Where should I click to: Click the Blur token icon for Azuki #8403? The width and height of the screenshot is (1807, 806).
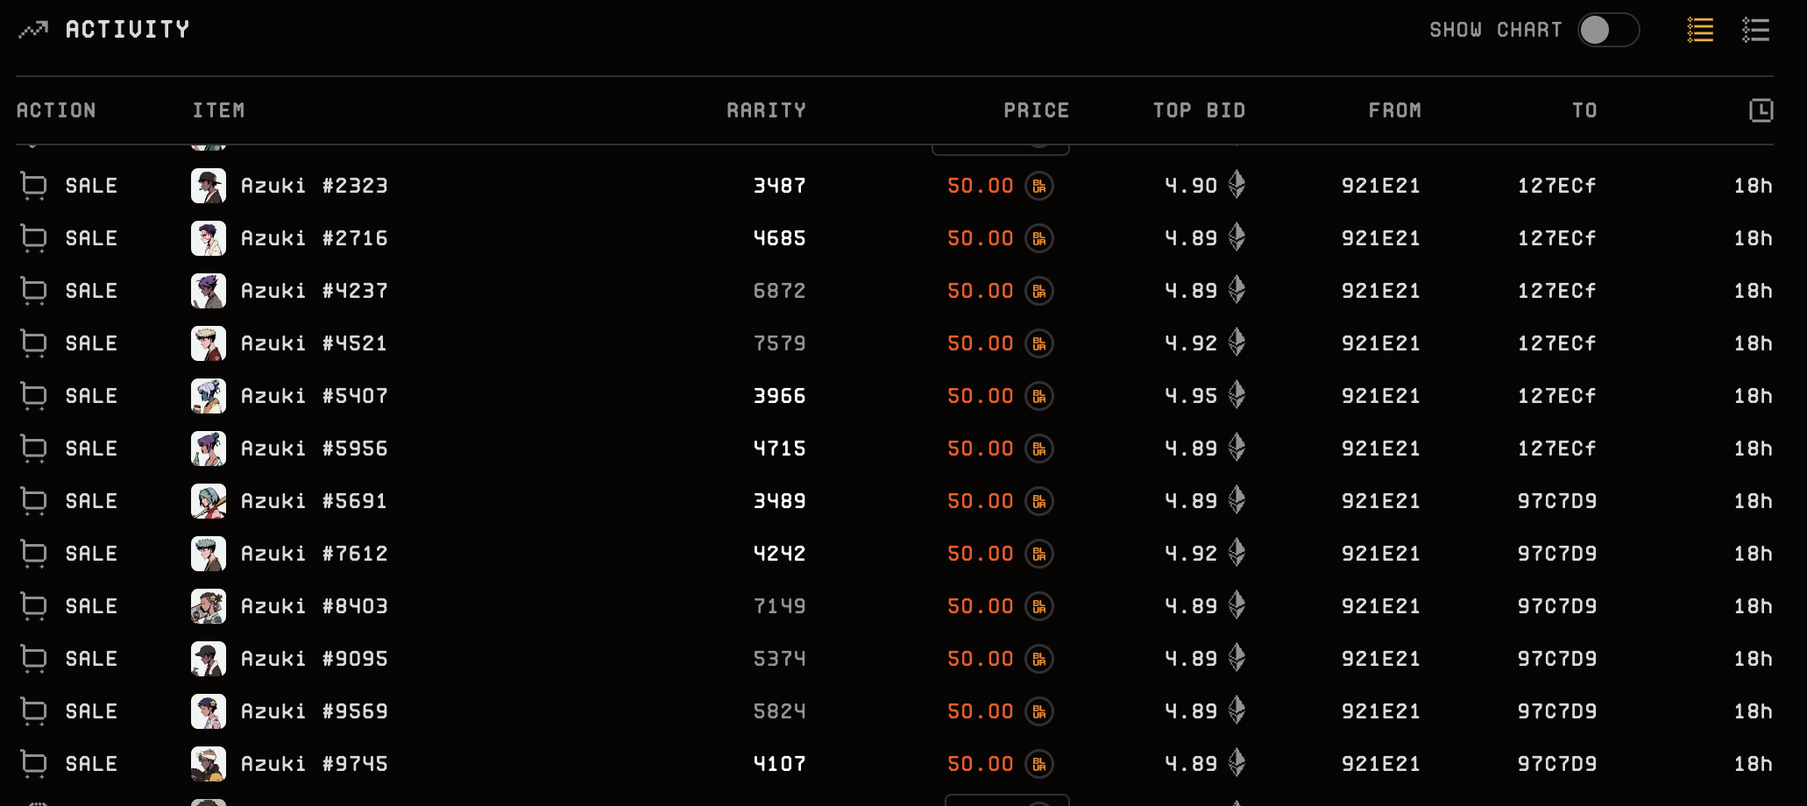click(x=1039, y=606)
